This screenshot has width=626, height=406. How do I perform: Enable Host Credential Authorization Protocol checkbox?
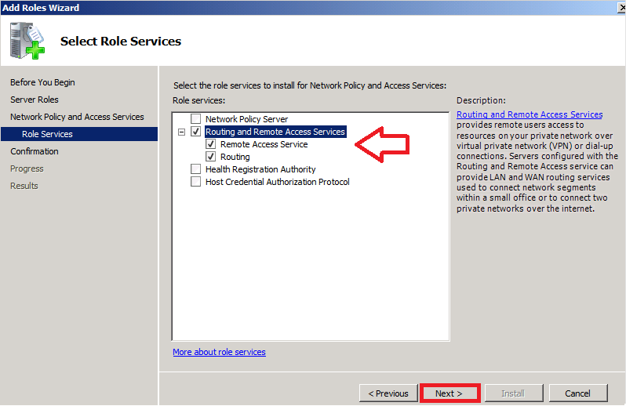(196, 182)
